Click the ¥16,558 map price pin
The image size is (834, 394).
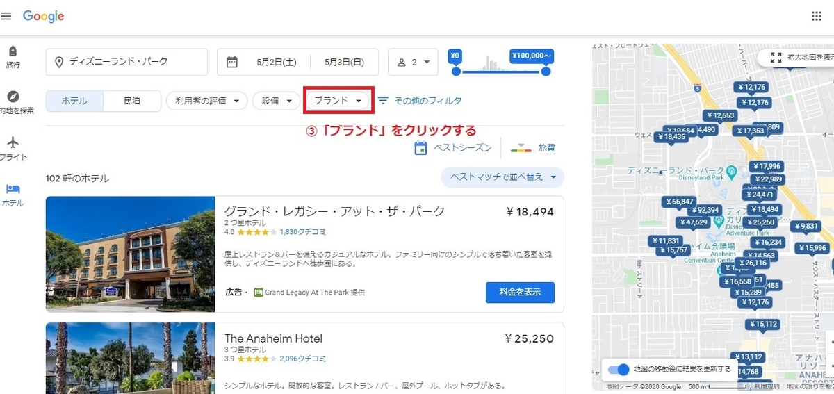point(737,281)
